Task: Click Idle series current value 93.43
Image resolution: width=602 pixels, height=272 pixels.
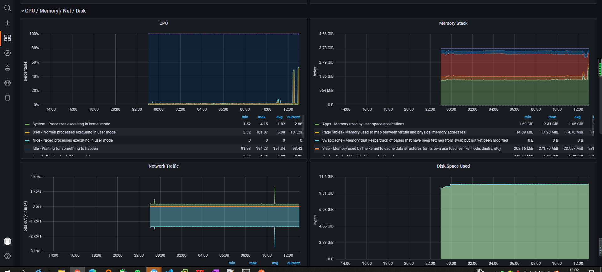Action: pyautogui.click(x=297, y=149)
